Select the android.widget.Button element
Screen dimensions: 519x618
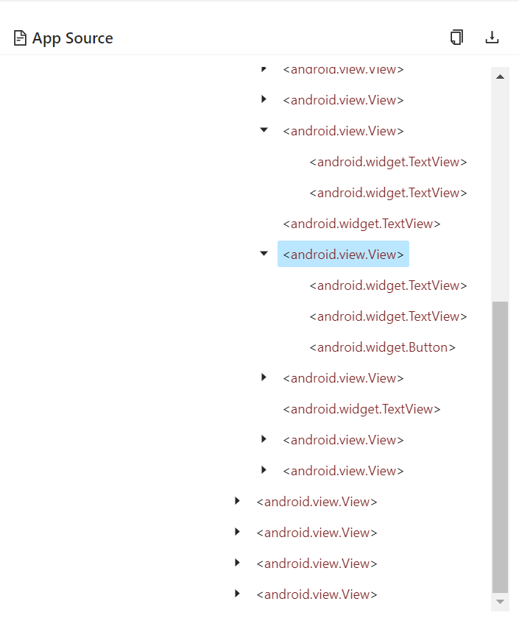click(x=382, y=347)
